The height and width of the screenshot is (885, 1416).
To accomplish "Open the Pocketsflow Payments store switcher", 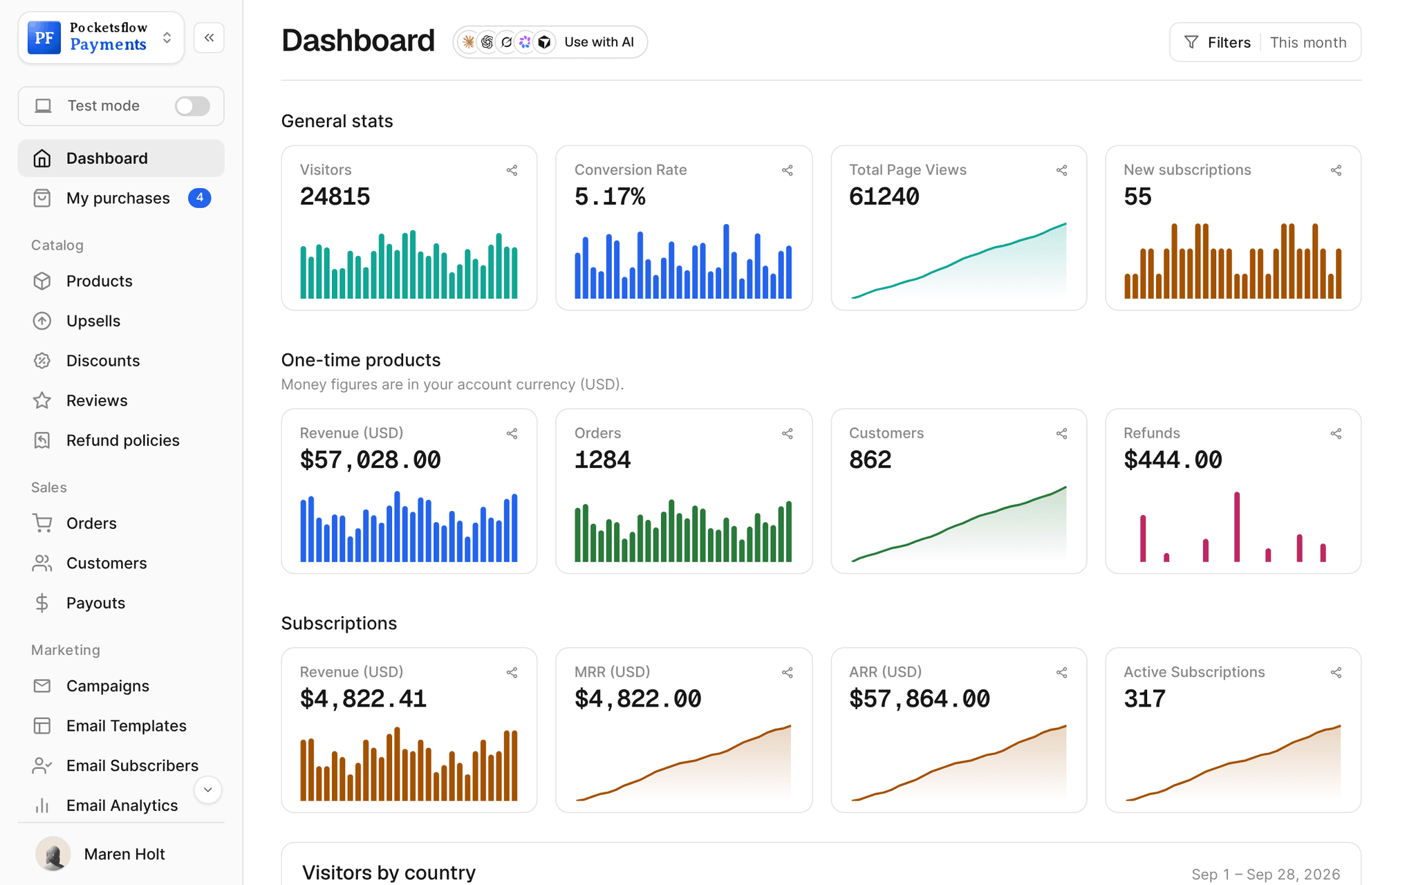I will click(101, 37).
